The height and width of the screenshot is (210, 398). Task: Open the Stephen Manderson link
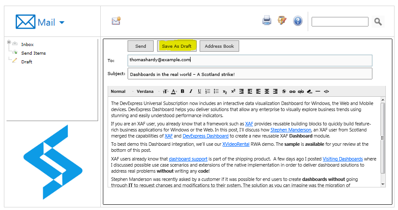click(x=291, y=130)
